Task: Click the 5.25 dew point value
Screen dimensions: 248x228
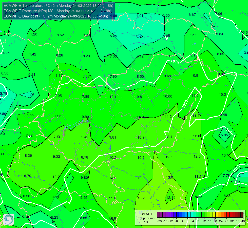Action: 113,36
